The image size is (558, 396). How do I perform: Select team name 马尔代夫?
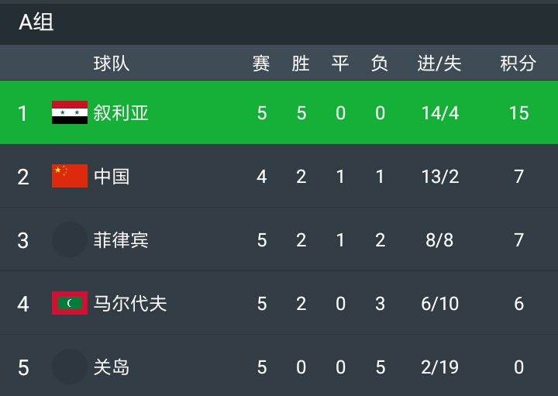point(130,304)
